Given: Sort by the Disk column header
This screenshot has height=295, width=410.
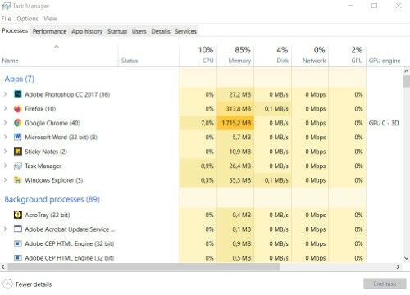Looking at the screenshot, I should [273, 56].
